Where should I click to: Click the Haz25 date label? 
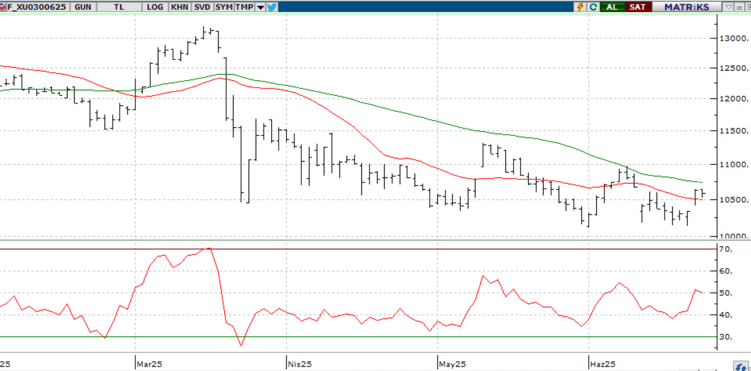point(603,364)
